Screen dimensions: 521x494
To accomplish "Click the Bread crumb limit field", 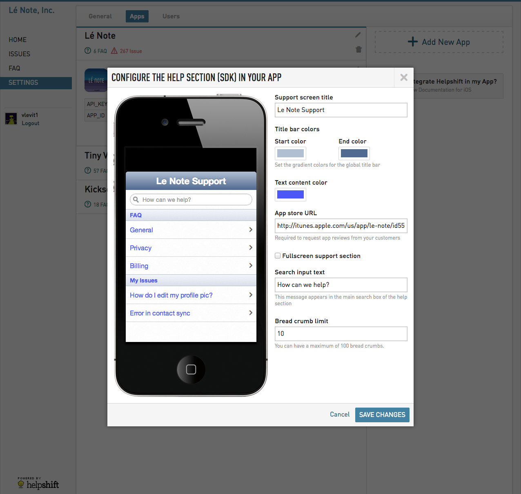I will click(341, 334).
